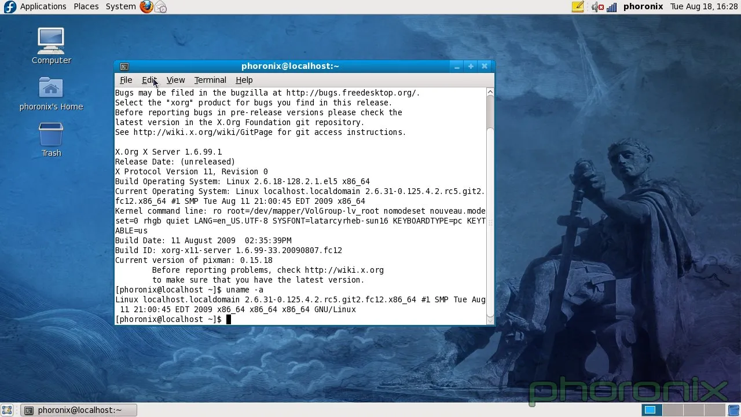Screen dimensions: 741x417
Task: Click 'latest version in the X.Org Foundation' line
Action: click(x=240, y=122)
